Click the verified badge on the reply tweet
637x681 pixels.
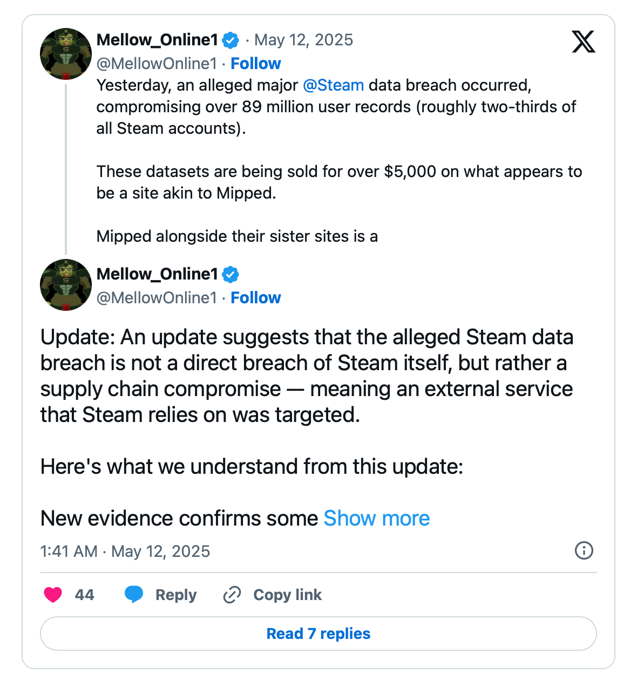pyautogui.click(x=231, y=274)
